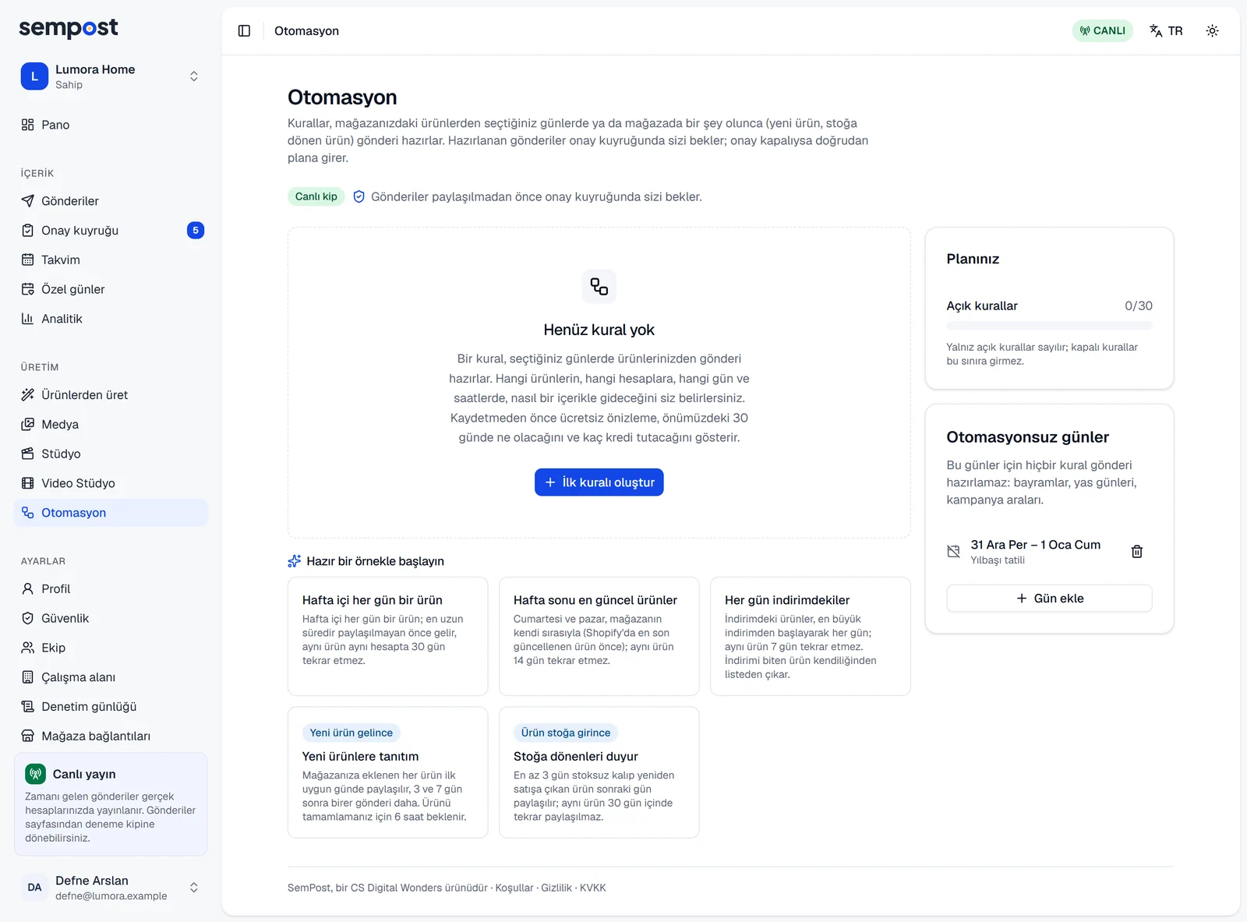The width and height of the screenshot is (1247, 922).
Task: Click the Canlı kip badge
Action: [x=316, y=196]
